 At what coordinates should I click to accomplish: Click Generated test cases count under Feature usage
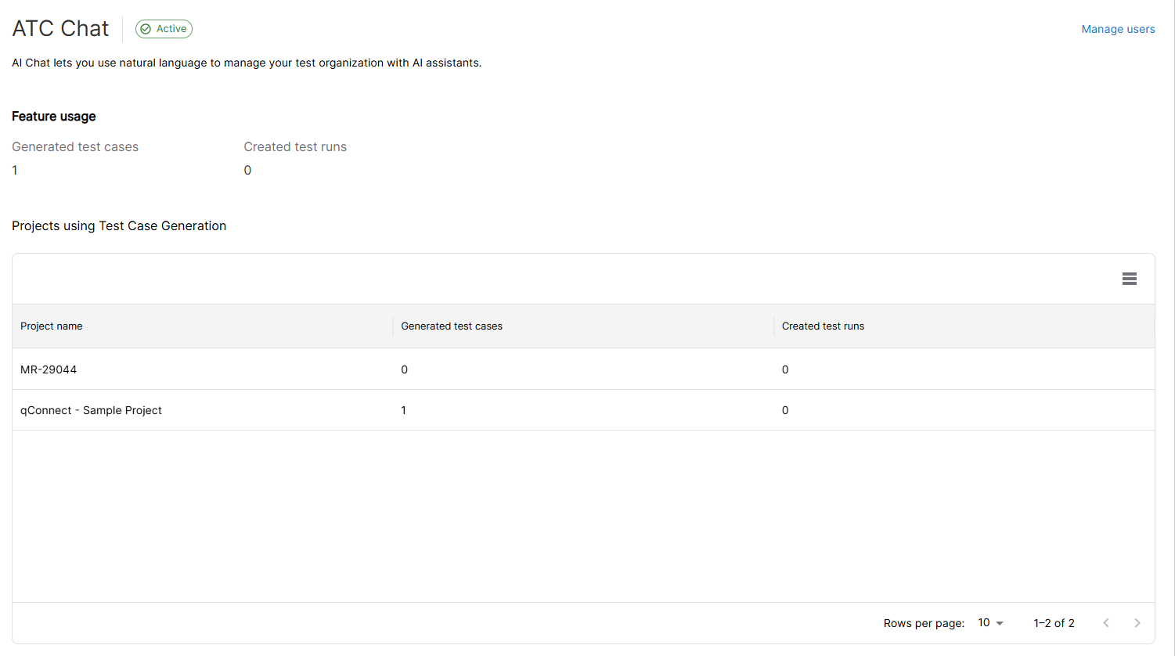click(15, 171)
